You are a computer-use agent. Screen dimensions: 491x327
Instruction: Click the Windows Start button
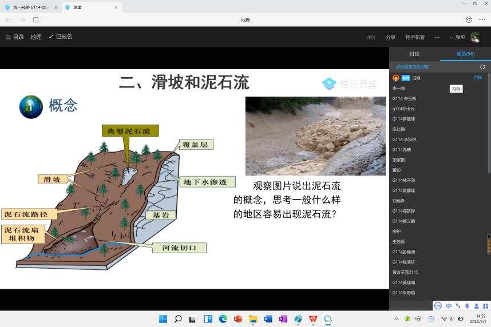point(163,319)
